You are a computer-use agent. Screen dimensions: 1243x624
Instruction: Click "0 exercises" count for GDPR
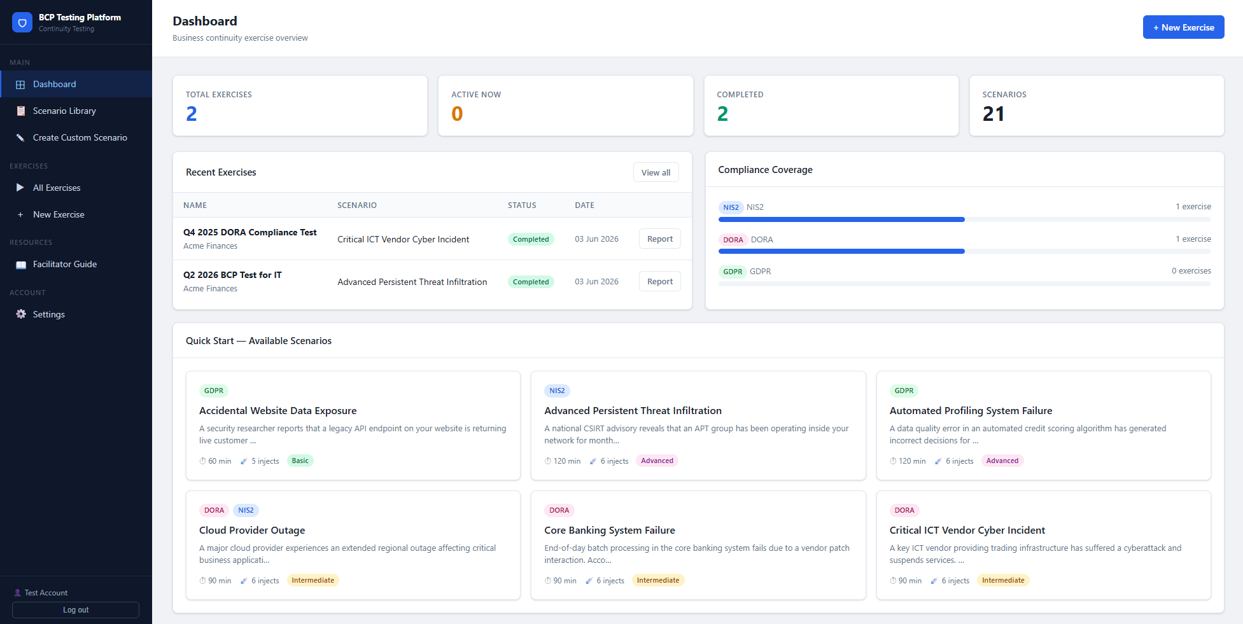pyautogui.click(x=1191, y=271)
